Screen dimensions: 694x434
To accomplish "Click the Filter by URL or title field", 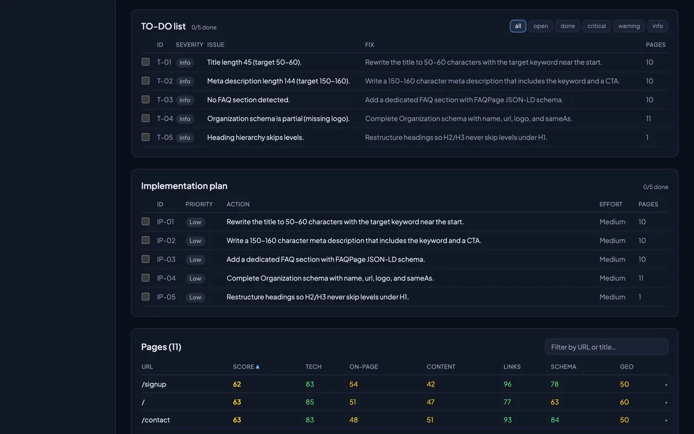I will tap(607, 347).
